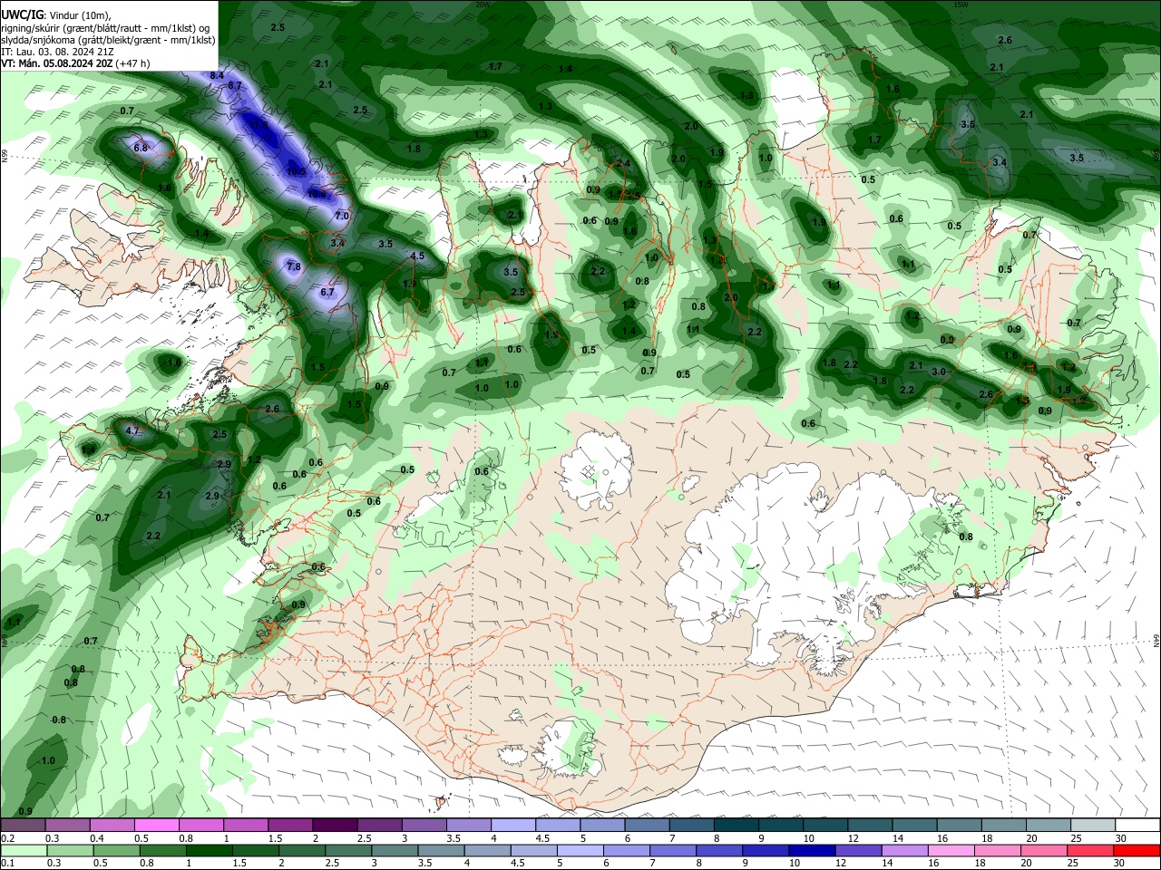Click the 20W longitude label

point(483,5)
